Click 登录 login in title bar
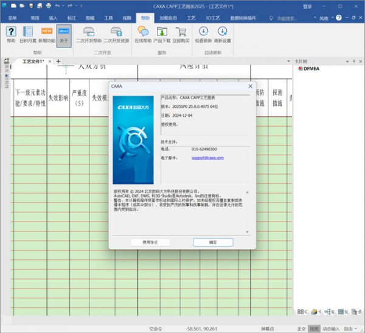365x333 pixels. (307, 6)
